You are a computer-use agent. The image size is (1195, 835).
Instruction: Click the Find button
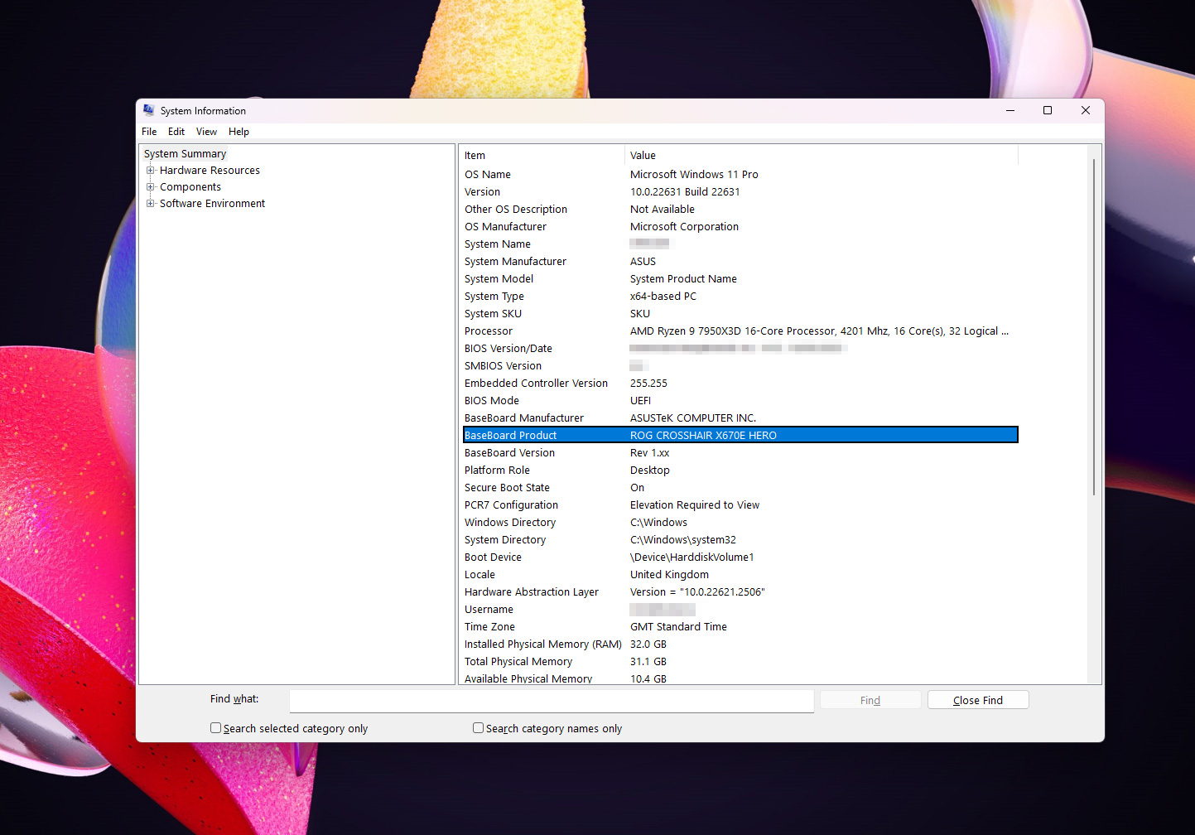click(x=870, y=700)
